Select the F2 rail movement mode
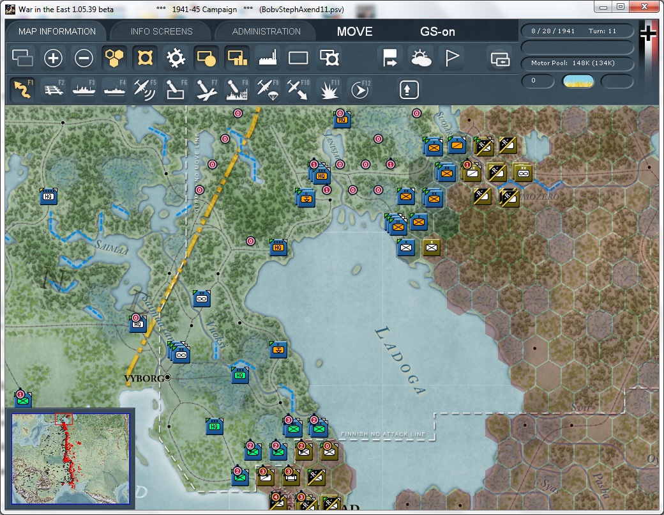Screen dimensions: 664x515 [53, 89]
